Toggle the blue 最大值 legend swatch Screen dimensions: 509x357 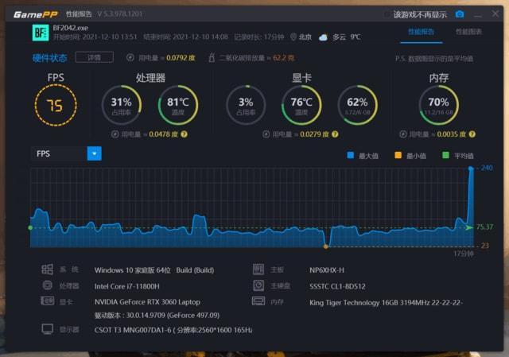350,155
